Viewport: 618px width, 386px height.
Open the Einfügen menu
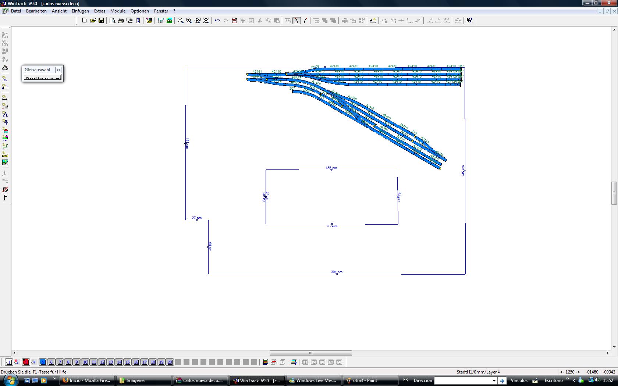click(80, 11)
